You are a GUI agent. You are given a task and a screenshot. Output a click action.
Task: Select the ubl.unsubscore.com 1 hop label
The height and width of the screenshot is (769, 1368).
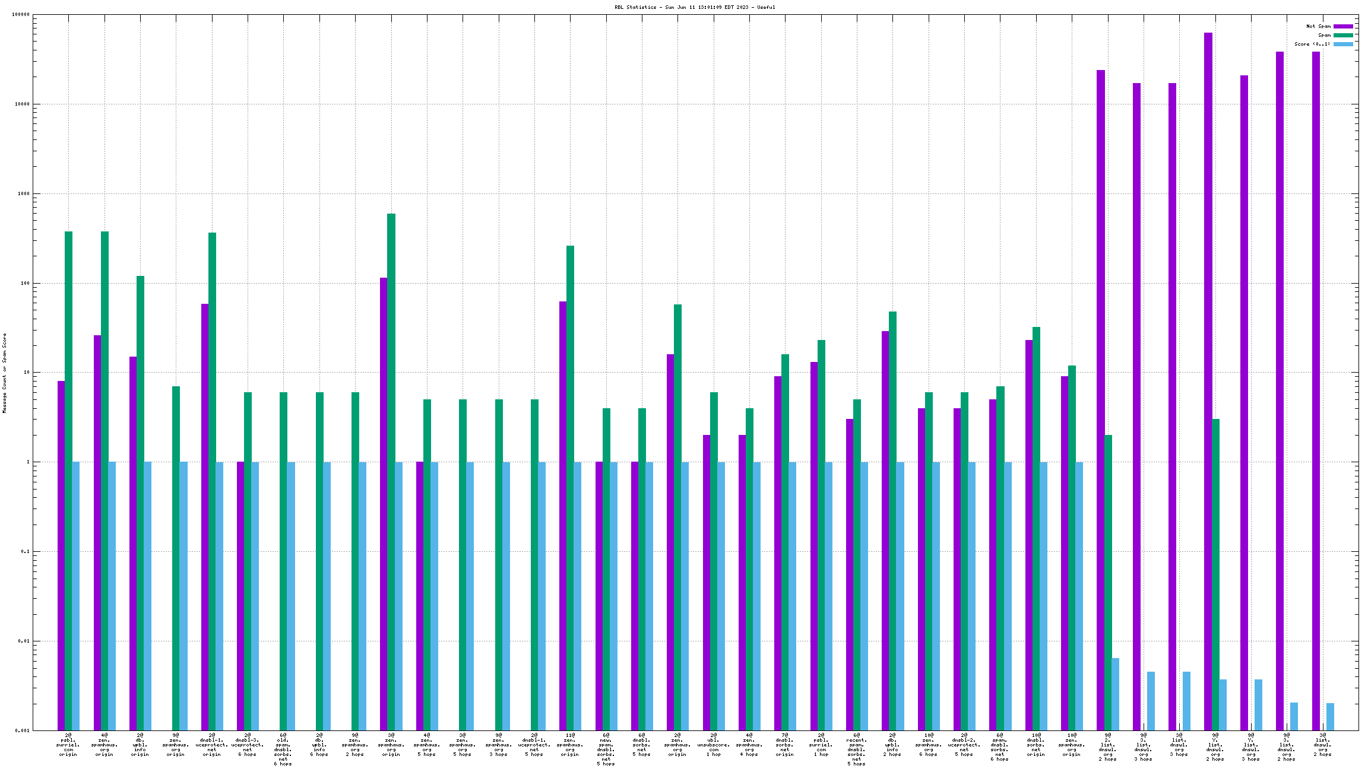click(714, 745)
